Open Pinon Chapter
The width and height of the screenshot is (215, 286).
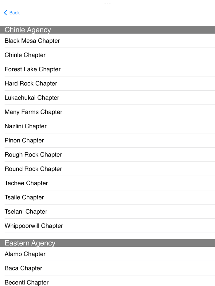[24, 140]
